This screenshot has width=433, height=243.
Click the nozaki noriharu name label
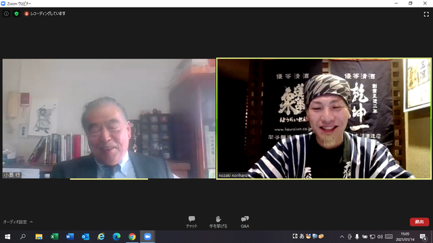[233, 175]
